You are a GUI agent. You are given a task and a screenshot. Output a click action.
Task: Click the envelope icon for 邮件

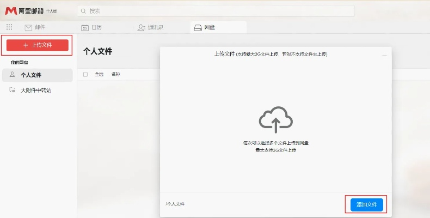pos(28,27)
